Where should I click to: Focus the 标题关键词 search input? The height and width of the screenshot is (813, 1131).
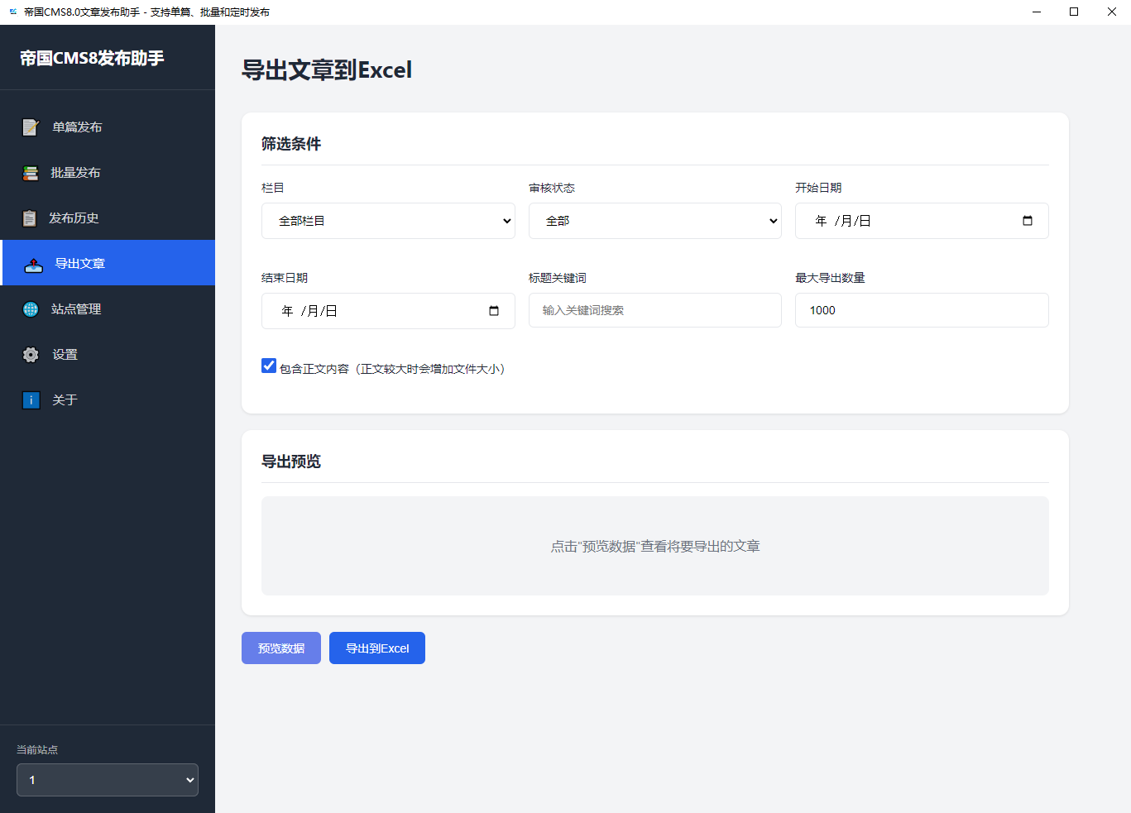[x=654, y=310]
